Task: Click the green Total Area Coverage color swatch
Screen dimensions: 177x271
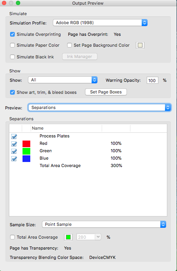Action: [x=68, y=237]
